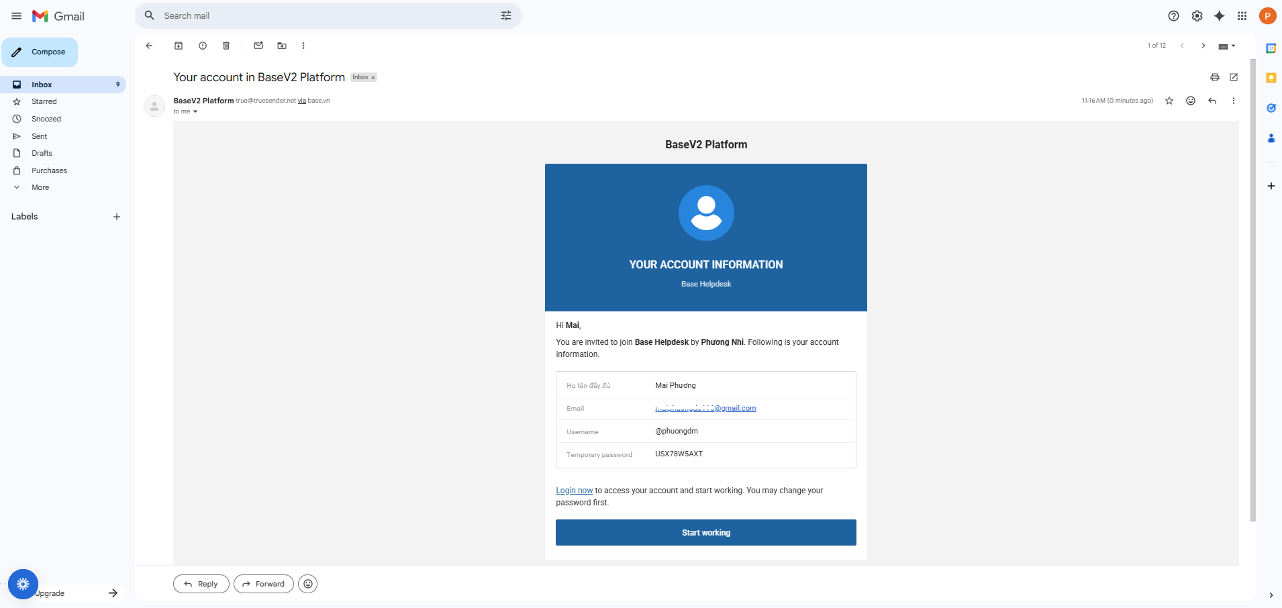This screenshot has width=1282, height=608.
Task: Open Google Calendar side panel
Action: [1271, 48]
